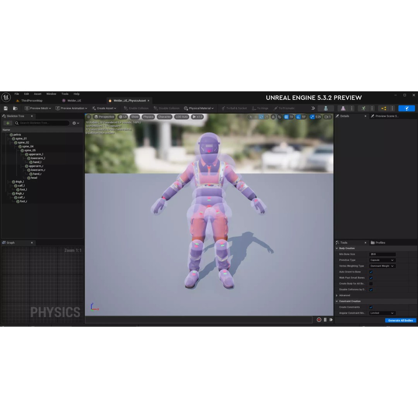Click the Show viewport button
Image resolution: width=418 pixels, height=418 pixels.
point(135,117)
